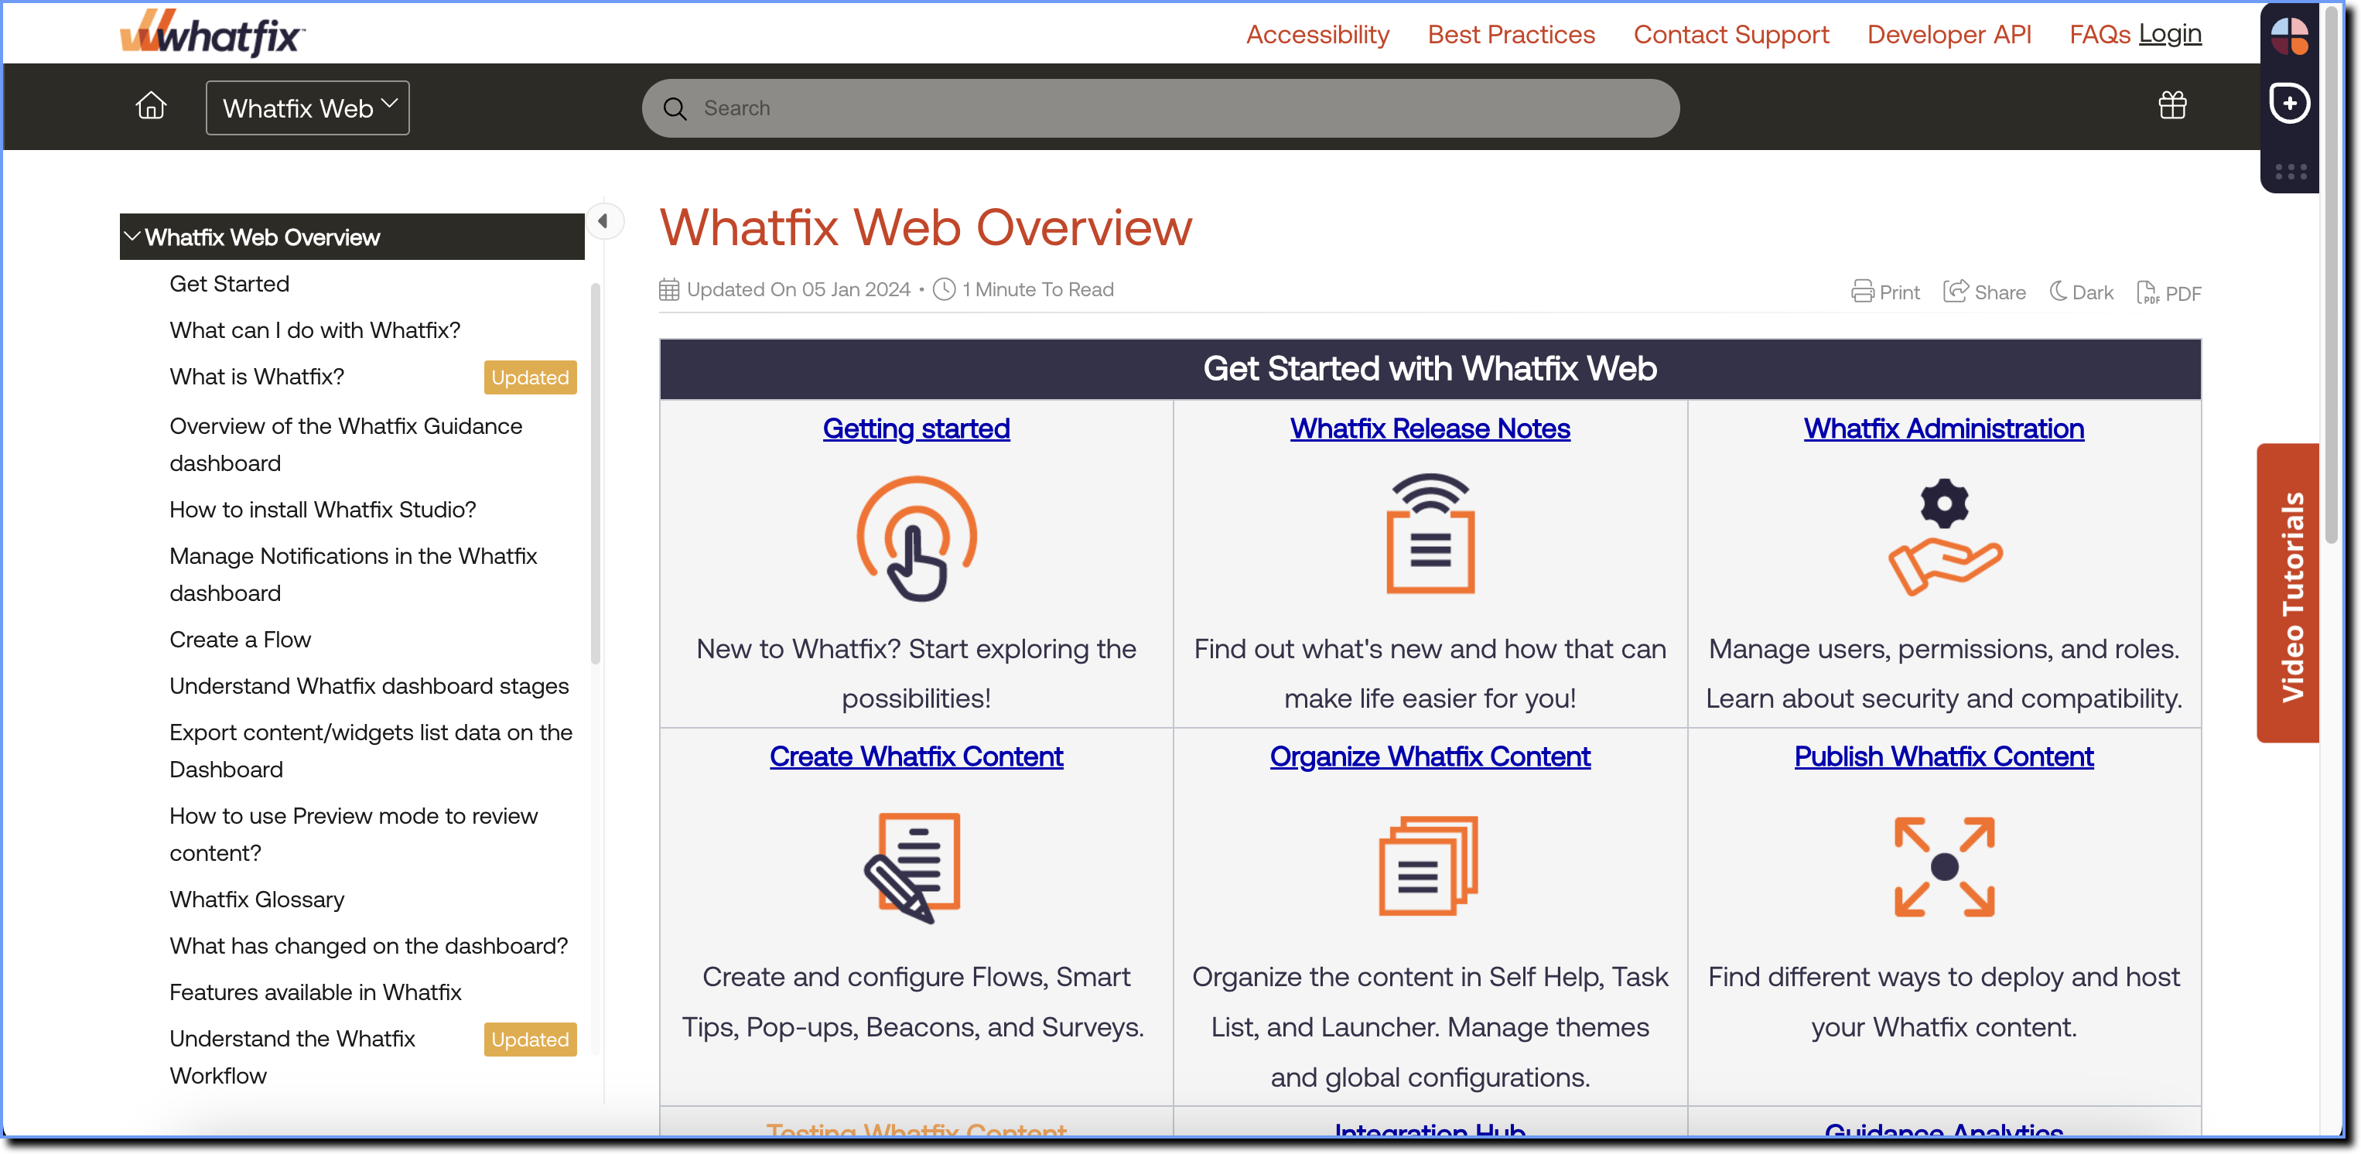The image size is (2361, 1154).
Task: Click the 'Updated On 05 Jan 2024' text
Action: [798, 289]
